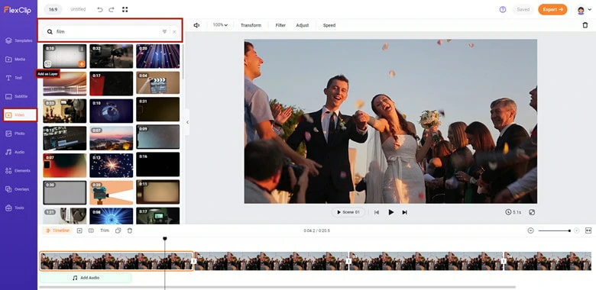
Task: Add first film clip with orange plus
Action: tap(82, 64)
